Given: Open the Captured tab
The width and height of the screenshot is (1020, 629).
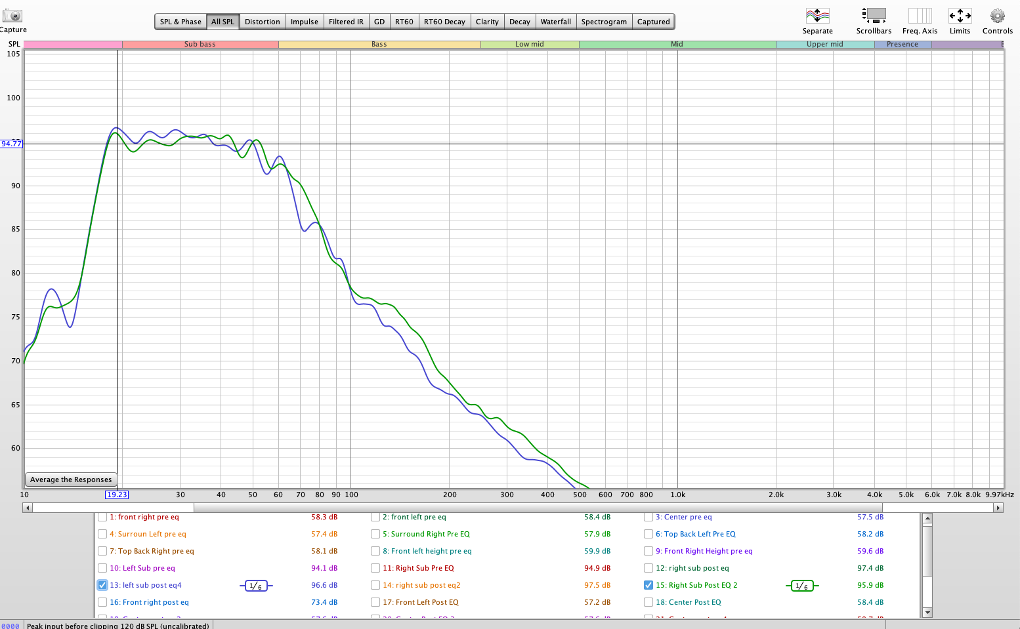Looking at the screenshot, I should coord(654,22).
